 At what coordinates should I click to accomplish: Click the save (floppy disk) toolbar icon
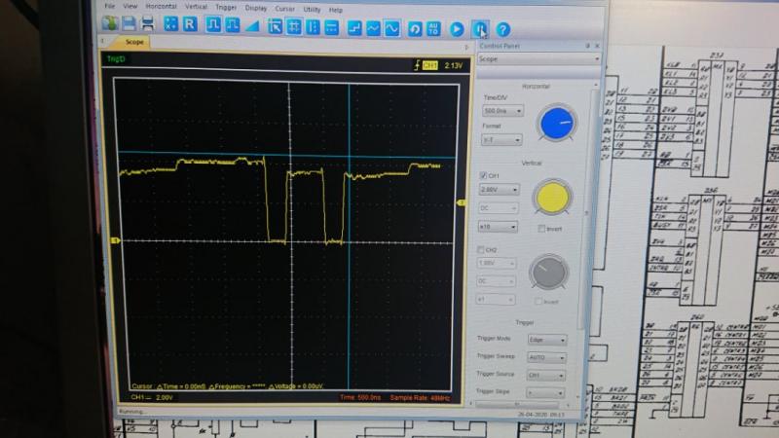[128, 24]
